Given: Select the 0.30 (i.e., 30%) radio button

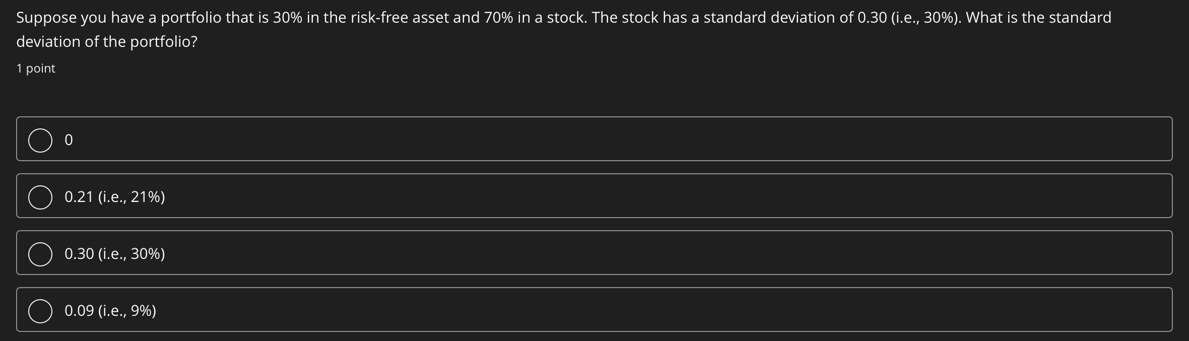Looking at the screenshot, I should point(40,253).
